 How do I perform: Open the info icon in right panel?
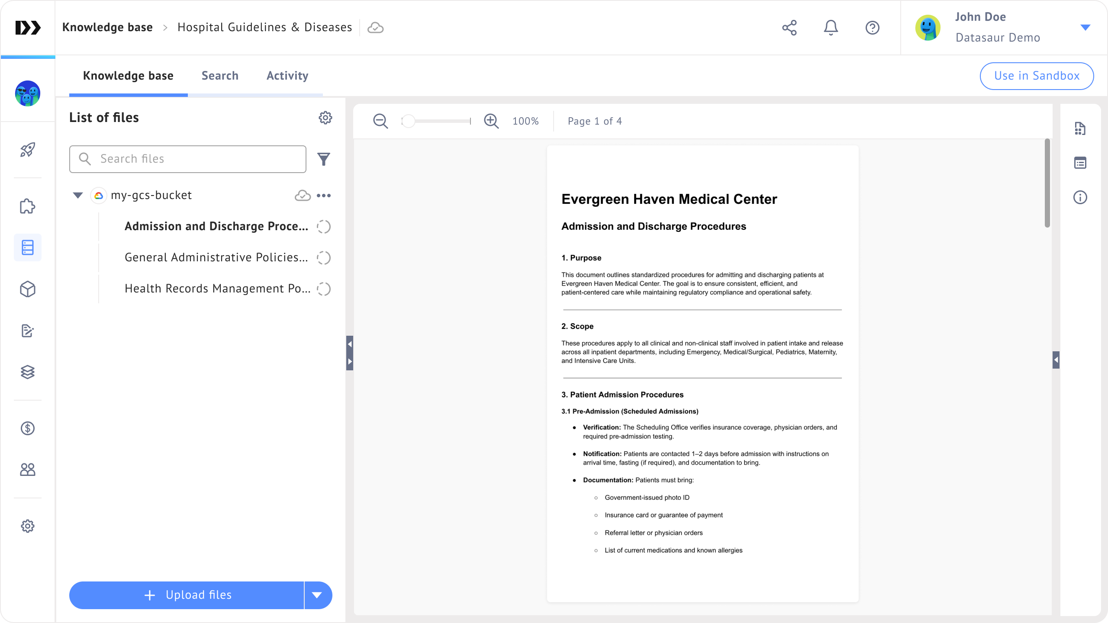pos(1080,197)
